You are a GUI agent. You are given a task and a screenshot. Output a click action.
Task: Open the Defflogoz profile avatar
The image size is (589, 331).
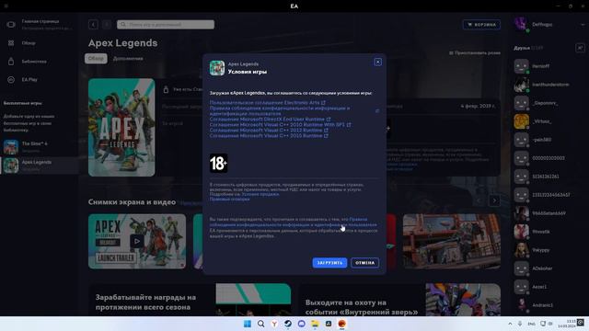[521, 25]
